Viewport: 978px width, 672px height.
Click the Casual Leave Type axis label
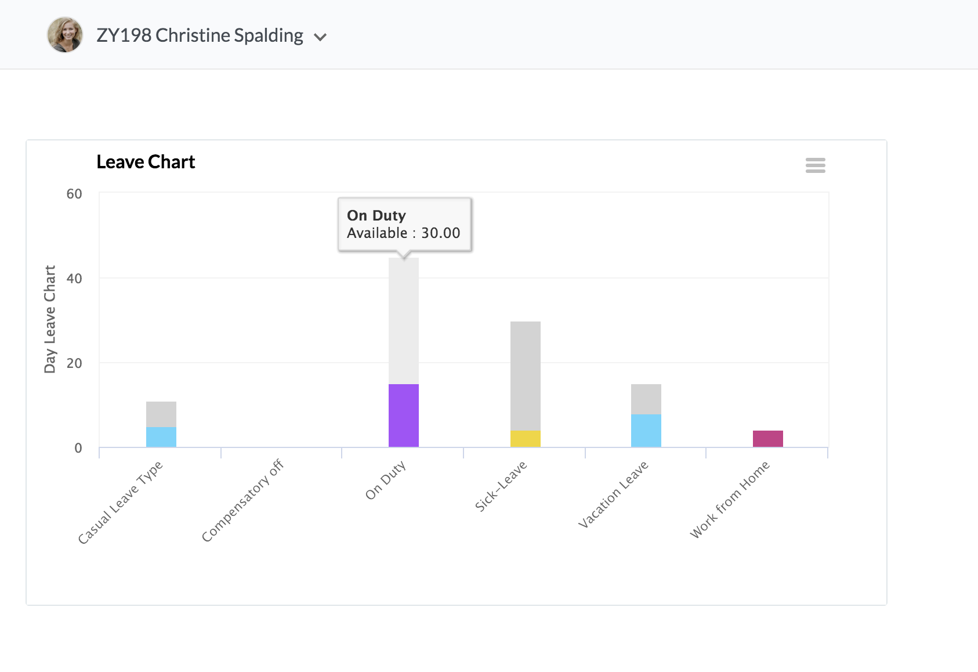121,503
